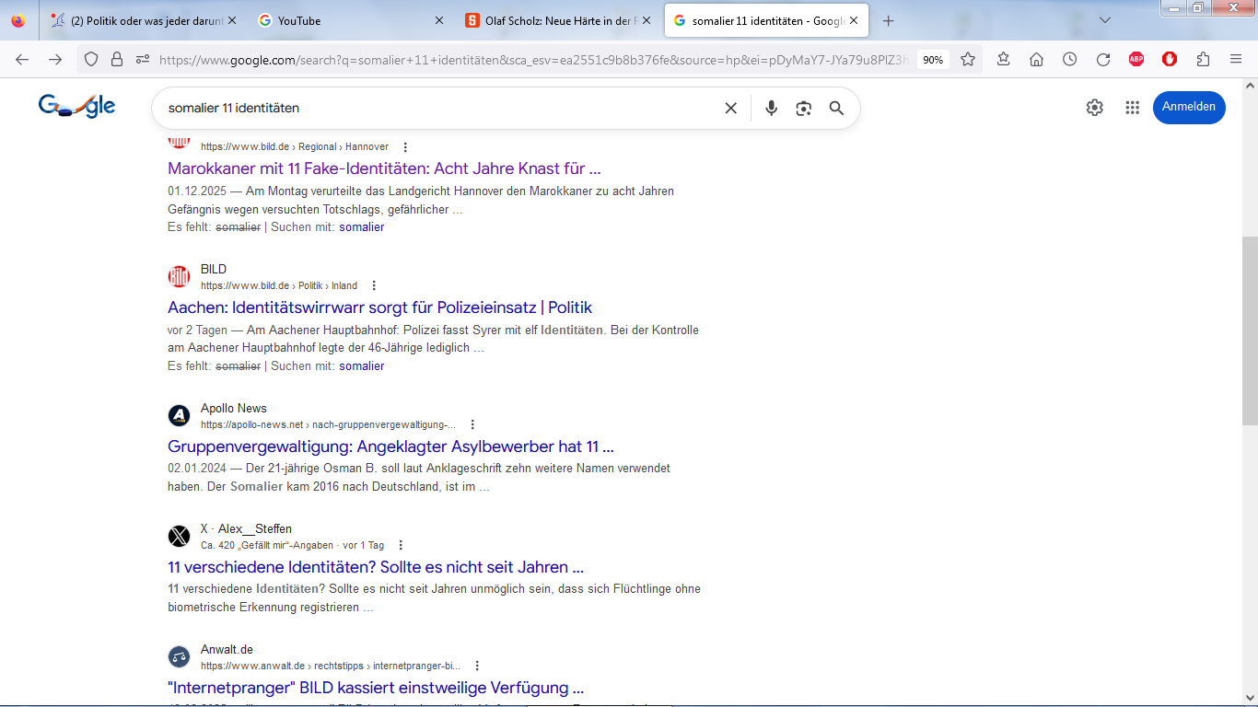Open browser history via clock icon
Screen dimensions: 1258x707
pos(1070,59)
